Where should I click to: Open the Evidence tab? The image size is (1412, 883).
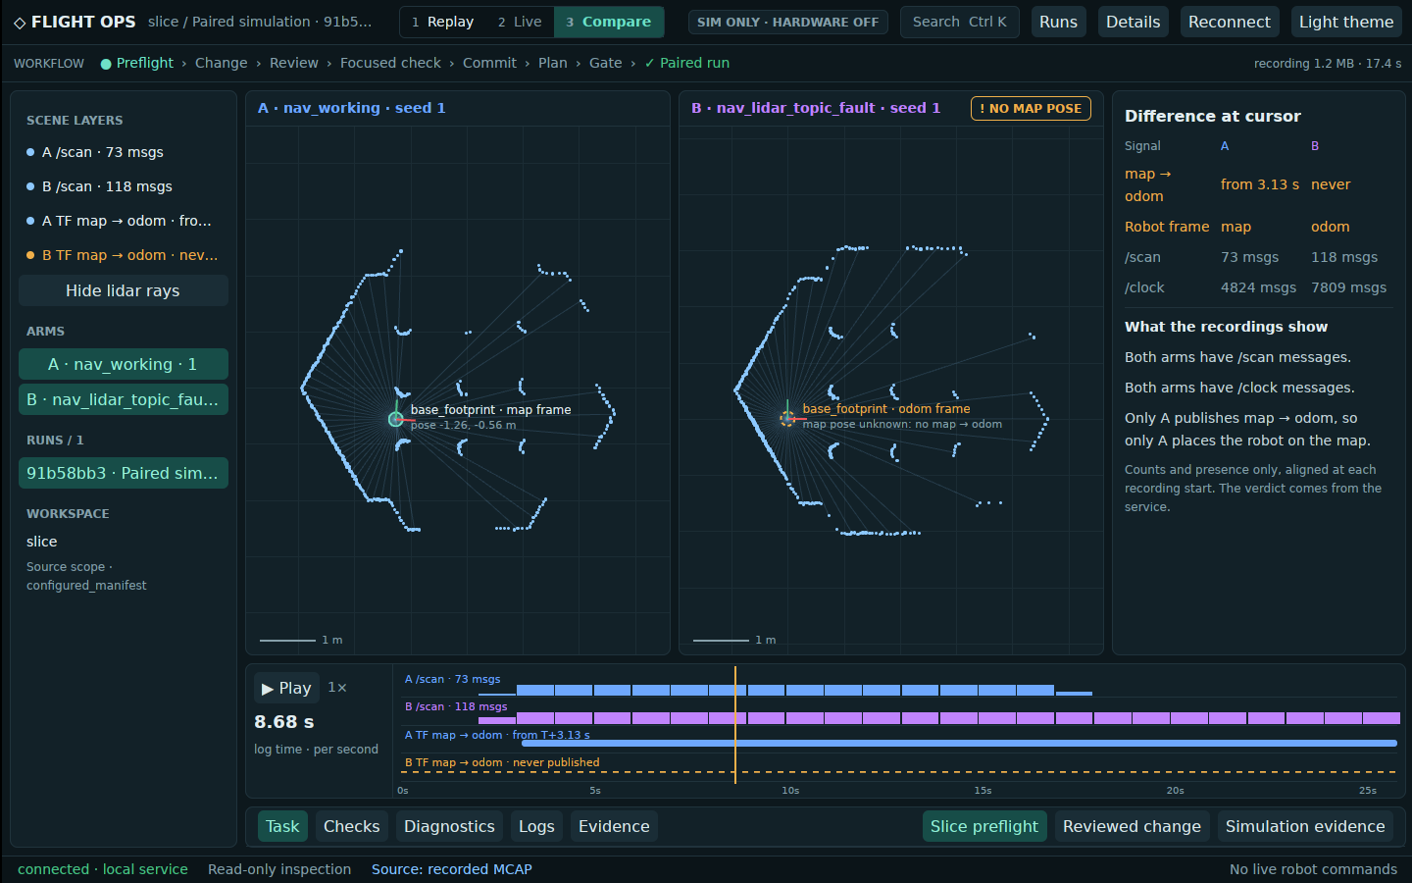614,826
